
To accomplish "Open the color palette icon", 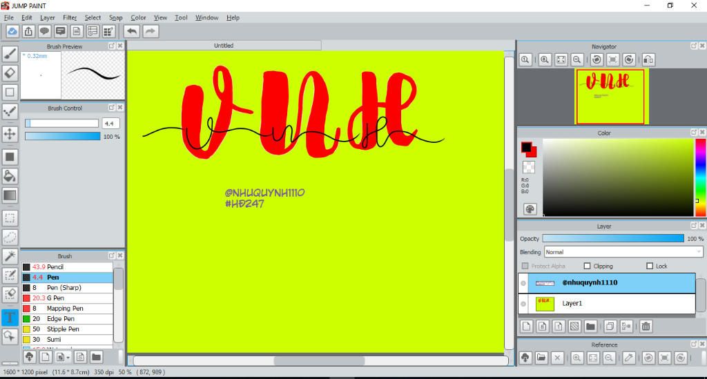I will [x=530, y=209].
